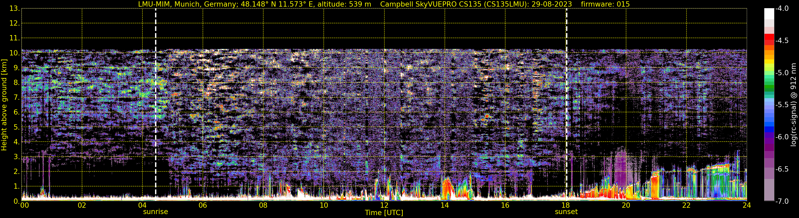Click the height axis tick label 6.
Screen dimensions: 799x218
16,112
